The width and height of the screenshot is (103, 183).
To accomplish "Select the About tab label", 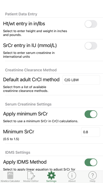I will click(72, 181).
